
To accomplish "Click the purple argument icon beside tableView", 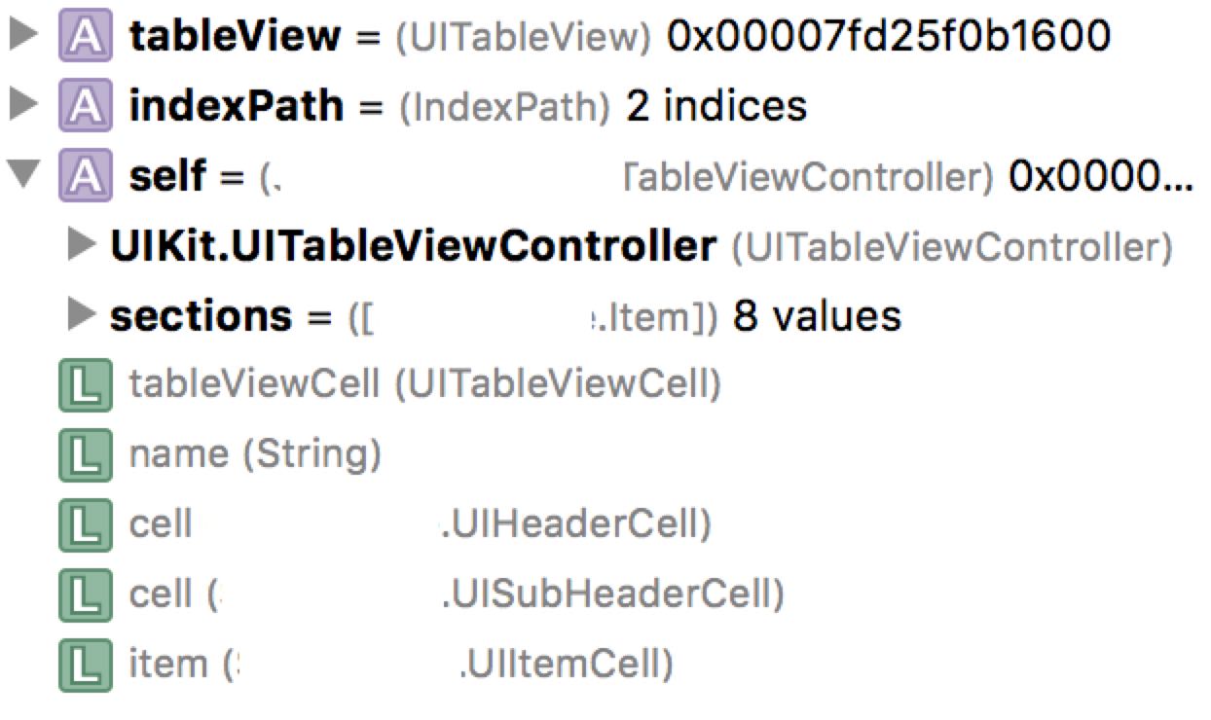I will coord(86,37).
